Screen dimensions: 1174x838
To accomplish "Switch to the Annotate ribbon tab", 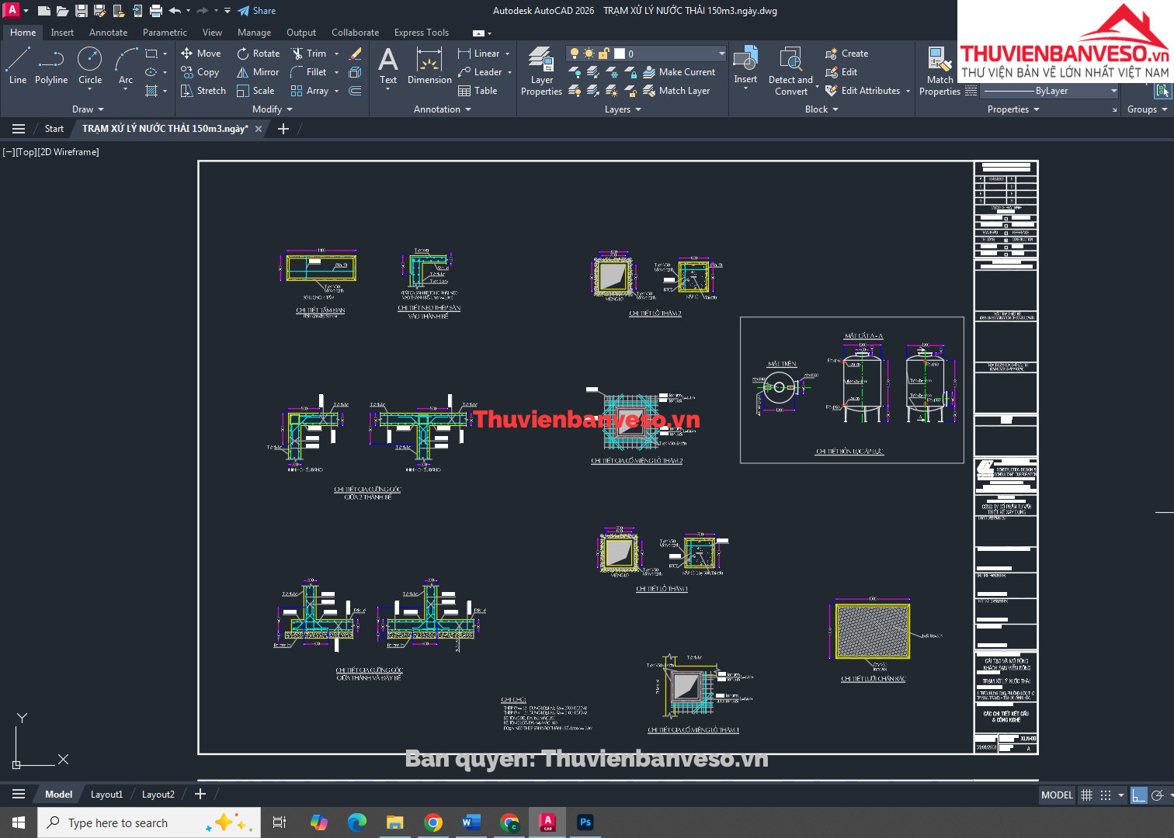I will [x=108, y=33].
